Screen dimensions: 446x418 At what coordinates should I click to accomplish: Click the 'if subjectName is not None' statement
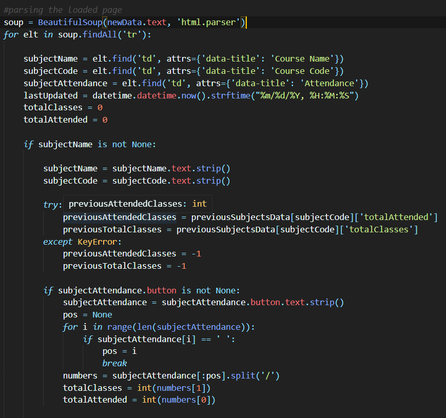tap(90, 144)
